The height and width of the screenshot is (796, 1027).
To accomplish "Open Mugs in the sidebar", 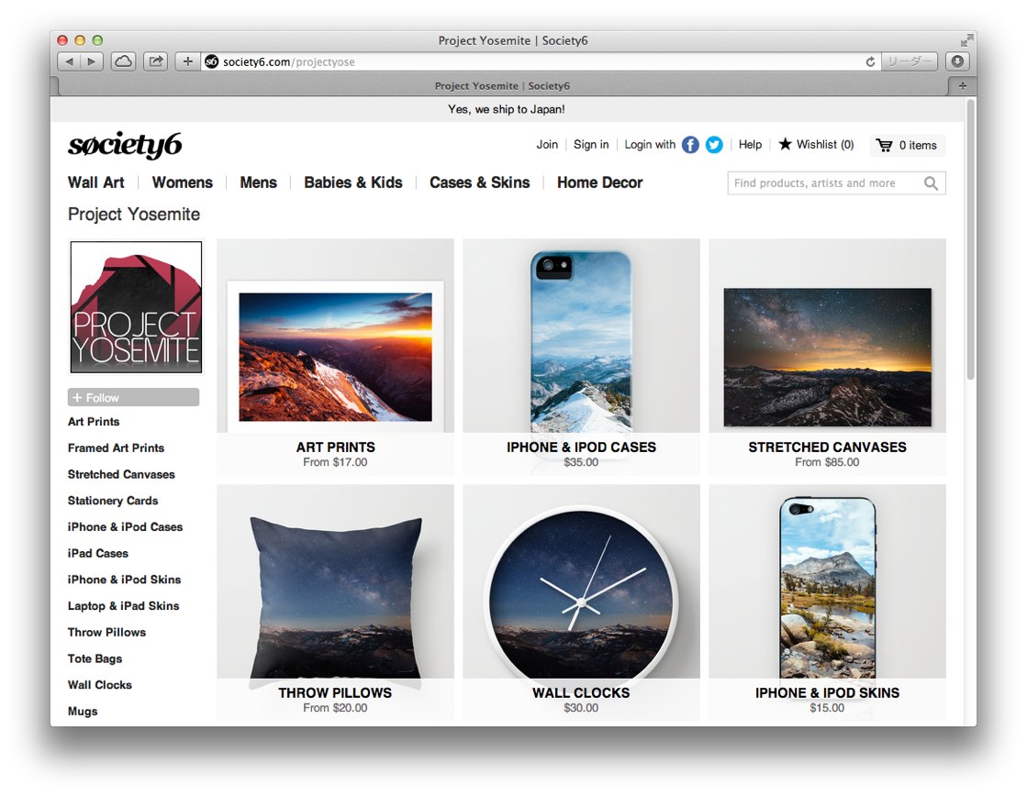I will pyautogui.click(x=83, y=712).
